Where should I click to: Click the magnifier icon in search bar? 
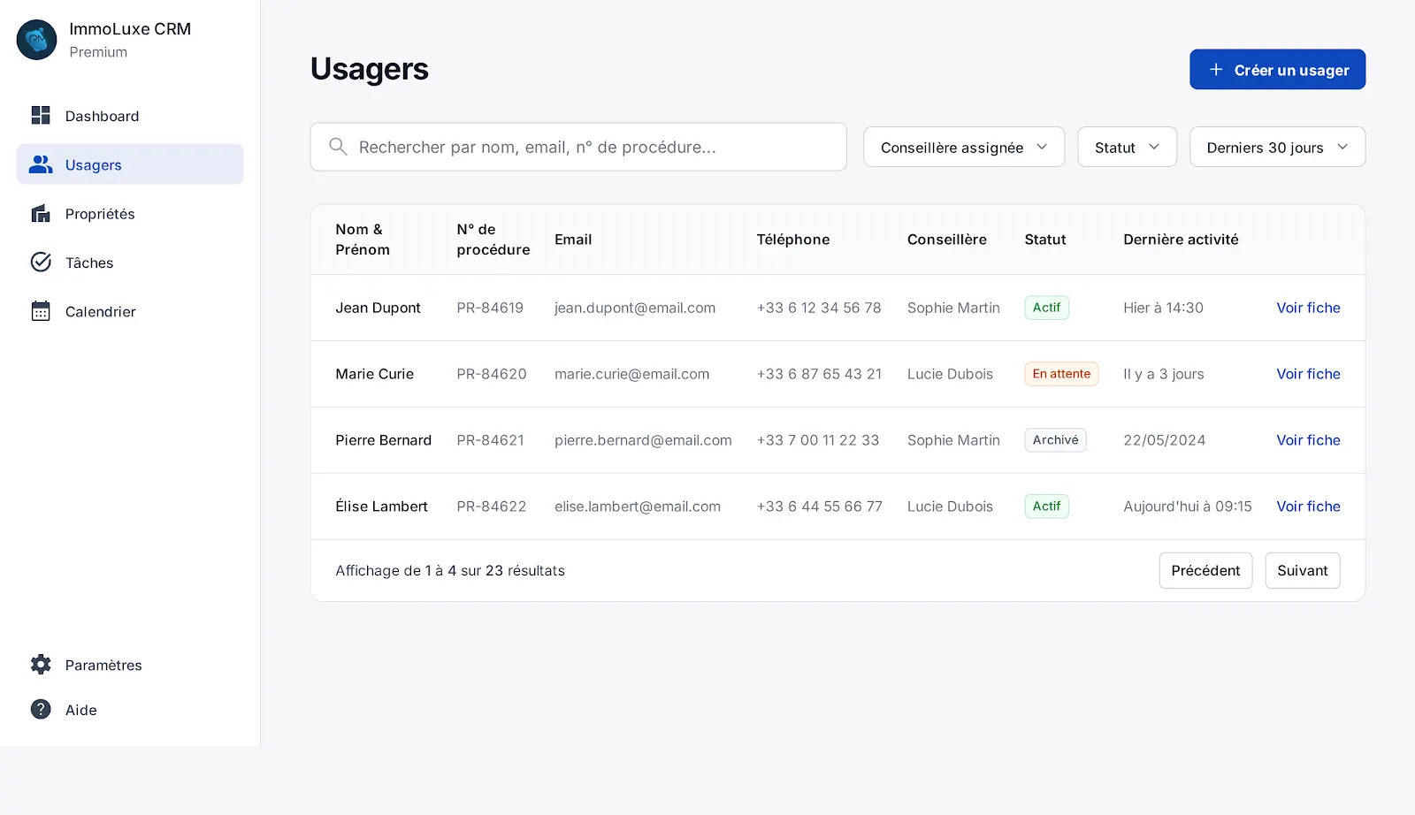338,147
